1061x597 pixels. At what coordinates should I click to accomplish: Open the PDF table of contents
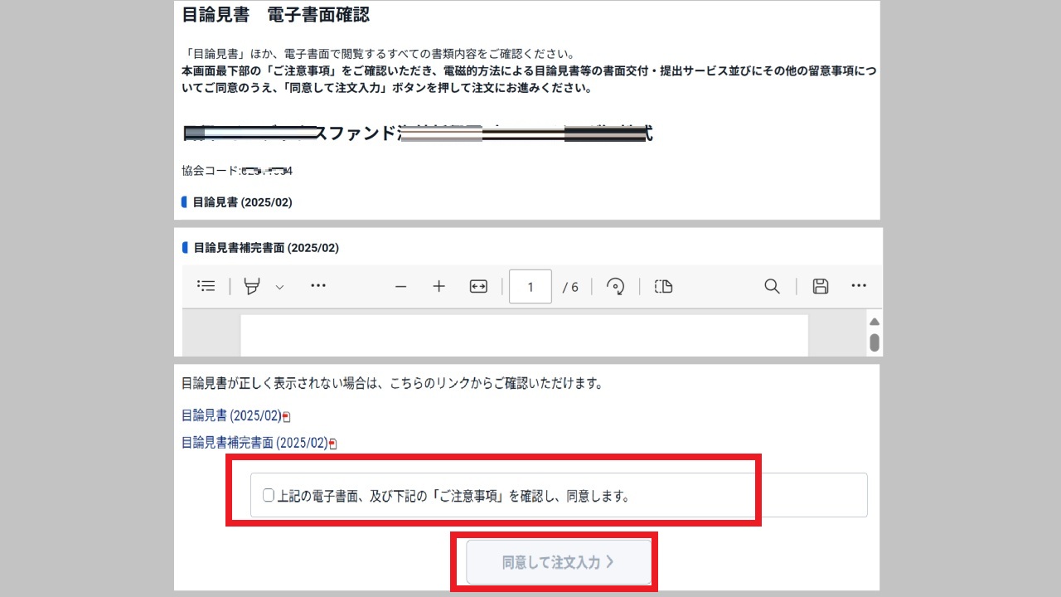point(206,286)
